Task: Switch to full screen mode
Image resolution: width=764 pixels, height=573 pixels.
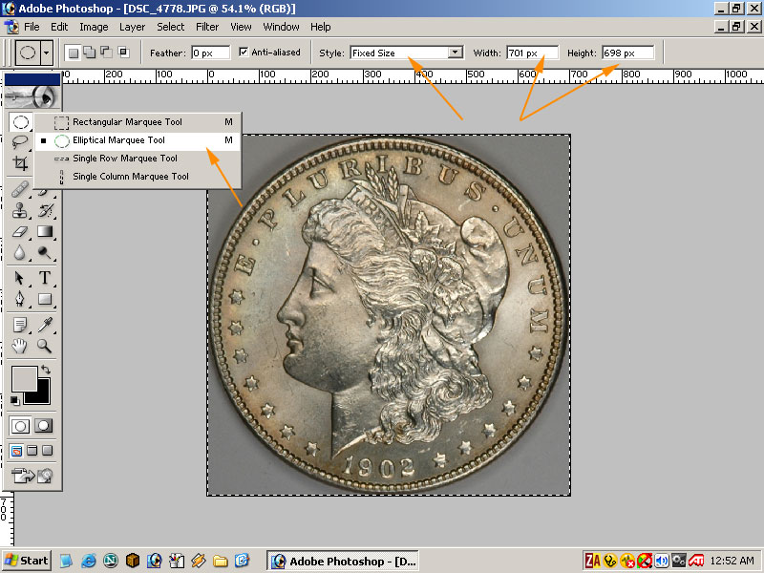Action: (47, 450)
